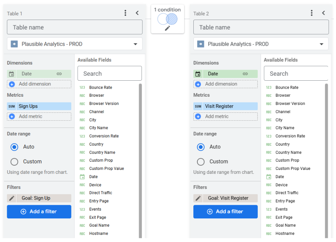The image size is (336, 242).
Task: Select Custom date range in Table 1
Action: (x=14, y=162)
